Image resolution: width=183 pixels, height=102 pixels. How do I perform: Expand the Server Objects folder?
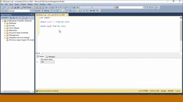click(5, 28)
